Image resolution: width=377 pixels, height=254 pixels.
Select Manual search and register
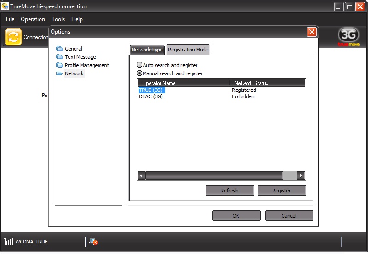pyautogui.click(x=169, y=73)
